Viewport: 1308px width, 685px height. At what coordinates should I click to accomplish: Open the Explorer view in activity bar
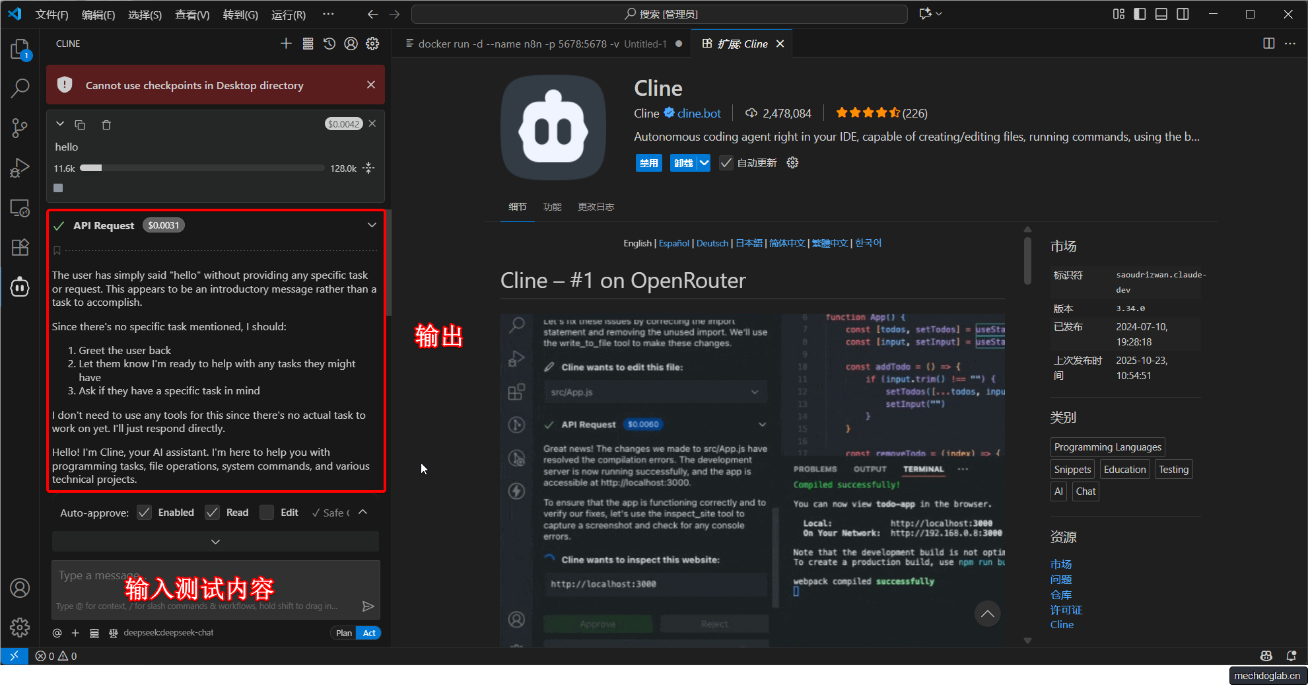[x=20, y=50]
